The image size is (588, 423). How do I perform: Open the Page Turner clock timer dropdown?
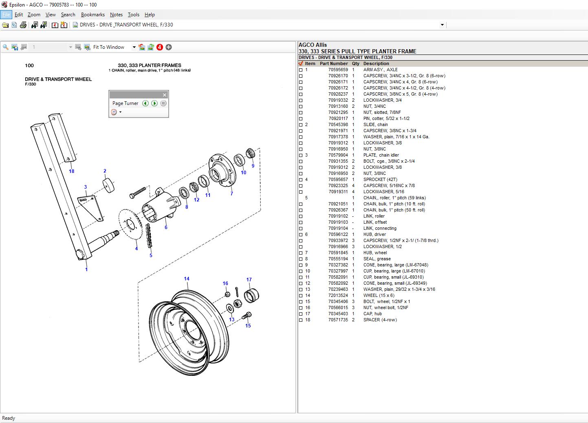point(120,112)
